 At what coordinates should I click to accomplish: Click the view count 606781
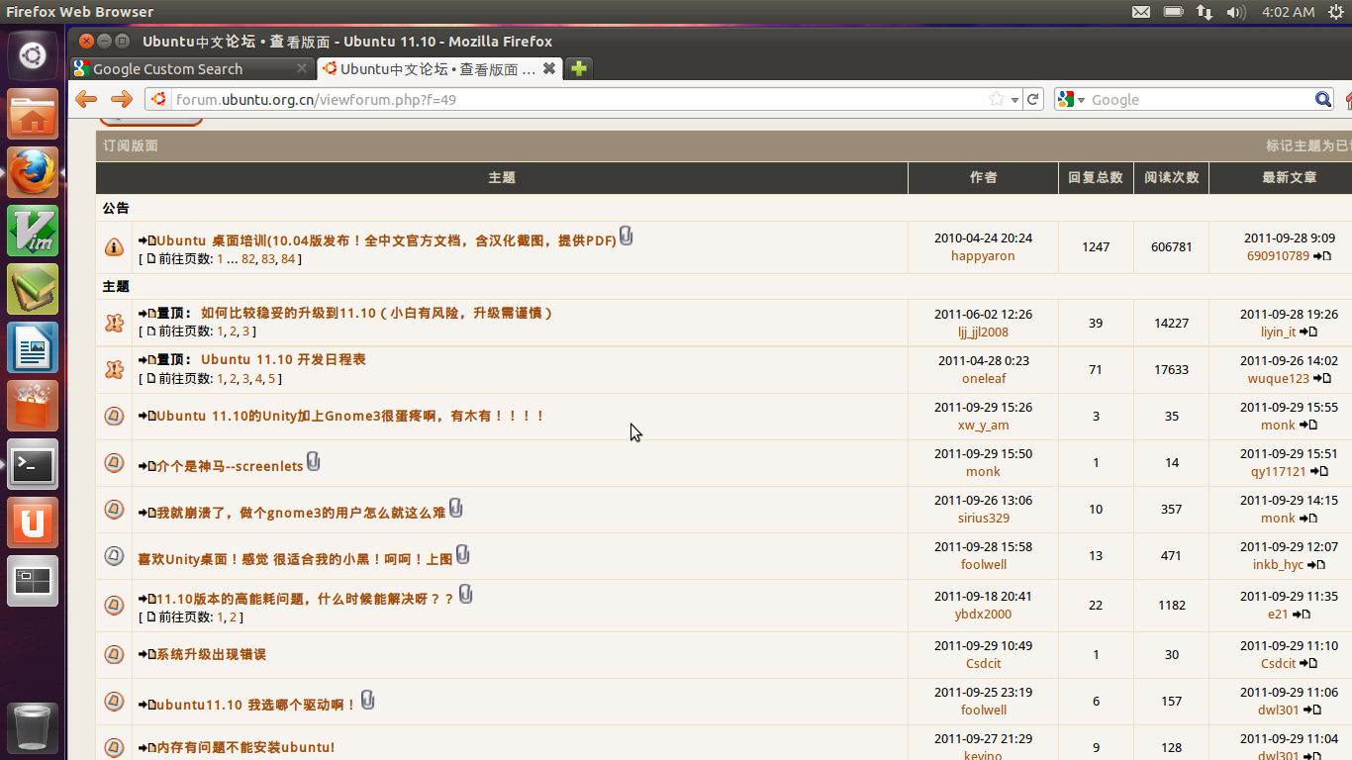1172,247
